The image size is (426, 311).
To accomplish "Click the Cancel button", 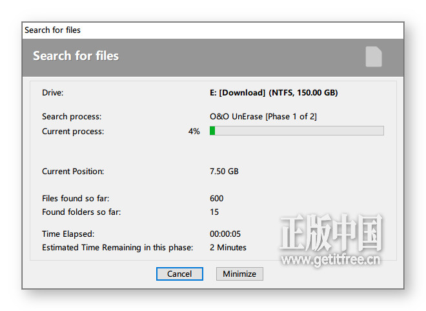I will pos(179,274).
